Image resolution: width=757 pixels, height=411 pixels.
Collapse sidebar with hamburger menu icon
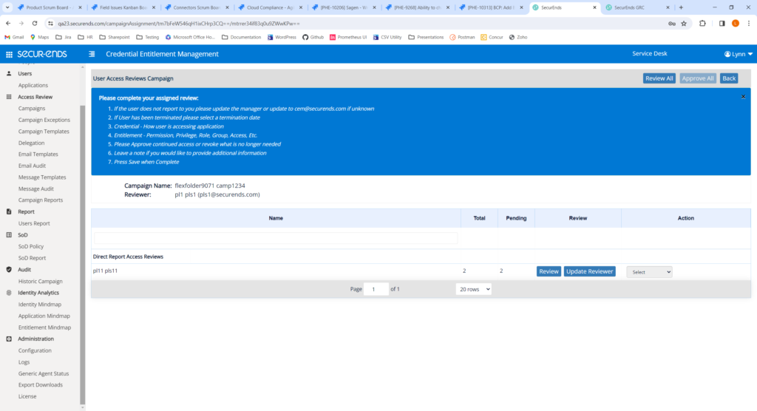[92, 54]
